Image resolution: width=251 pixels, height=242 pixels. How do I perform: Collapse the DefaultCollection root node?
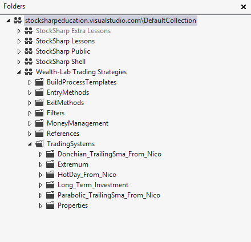pyautogui.click(x=8, y=21)
